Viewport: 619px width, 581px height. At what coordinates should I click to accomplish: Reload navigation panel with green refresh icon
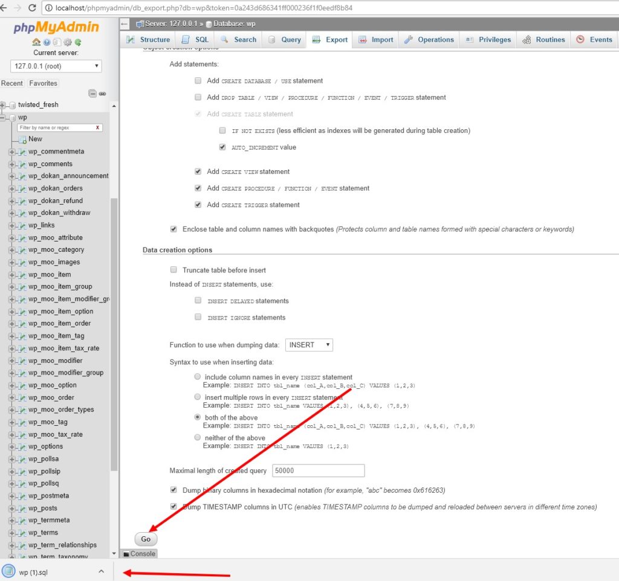point(78,42)
